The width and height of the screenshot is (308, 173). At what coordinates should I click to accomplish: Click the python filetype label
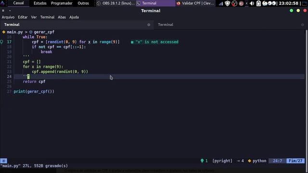coord(259,161)
